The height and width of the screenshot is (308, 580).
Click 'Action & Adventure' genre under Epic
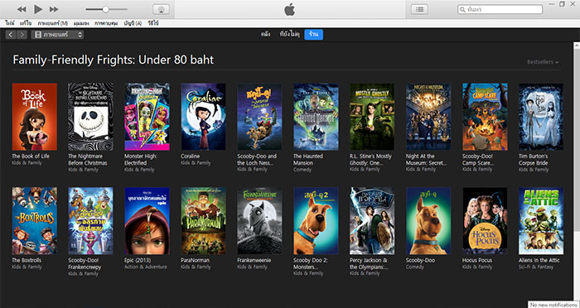pyautogui.click(x=146, y=267)
